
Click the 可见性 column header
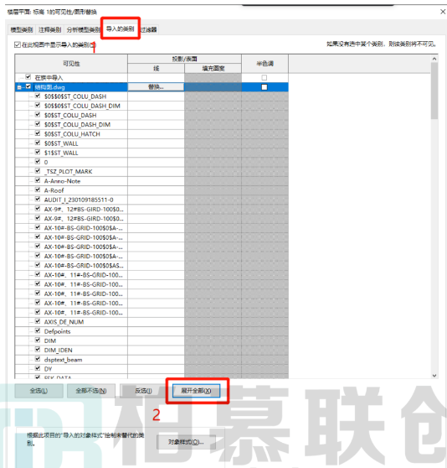[71, 64]
